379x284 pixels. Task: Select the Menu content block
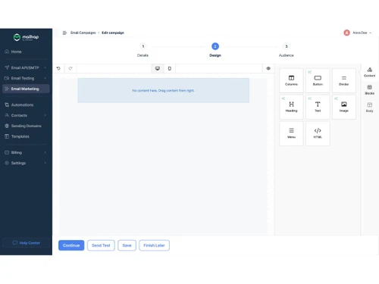click(291, 133)
